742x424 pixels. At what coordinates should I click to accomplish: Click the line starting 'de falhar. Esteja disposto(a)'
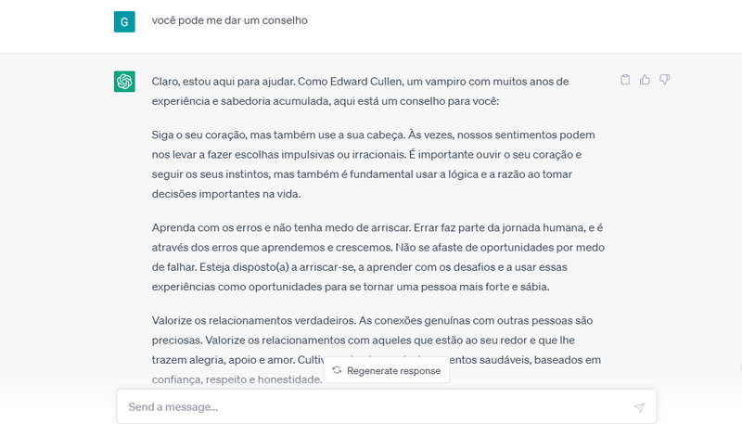coord(359,267)
